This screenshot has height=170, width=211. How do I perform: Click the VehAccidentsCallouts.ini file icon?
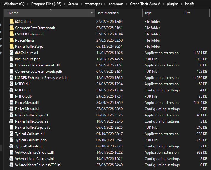point(11,158)
